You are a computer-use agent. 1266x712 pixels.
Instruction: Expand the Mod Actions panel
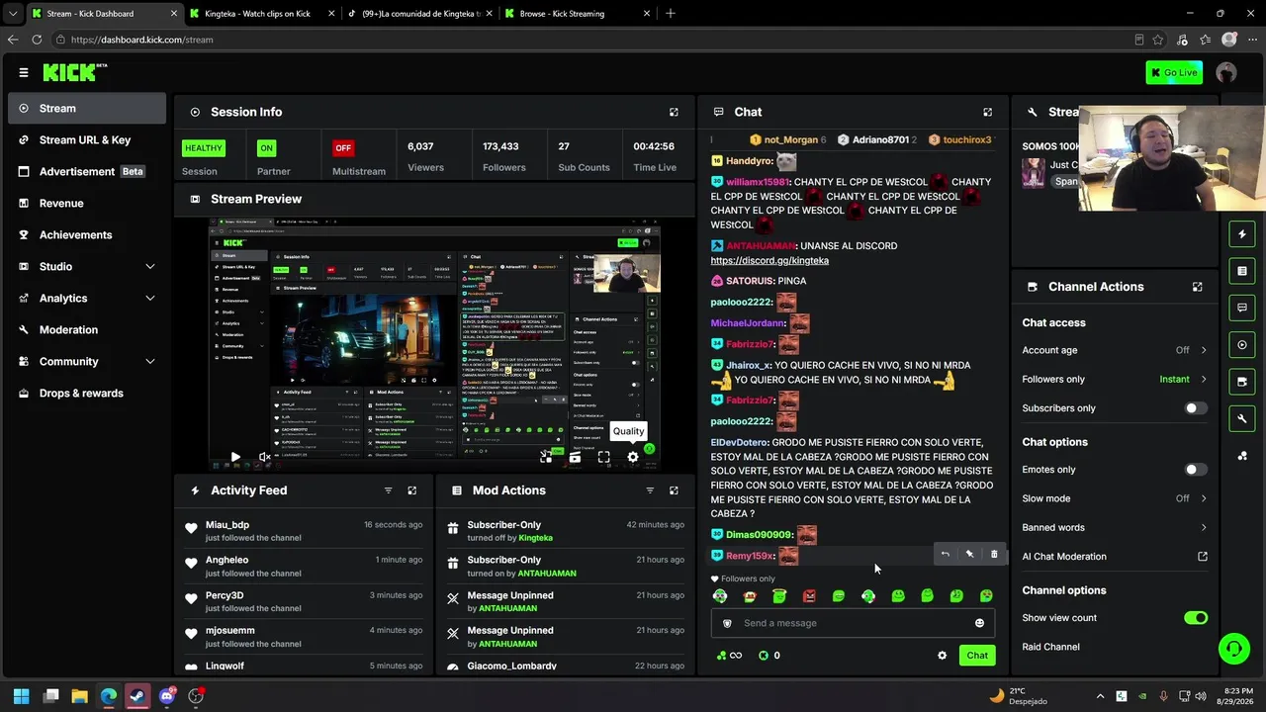[674, 490]
